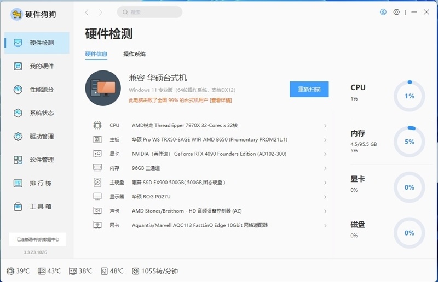Click the desktop computer illustration
The width and height of the screenshot is (438, 282).
click(103, 88)
